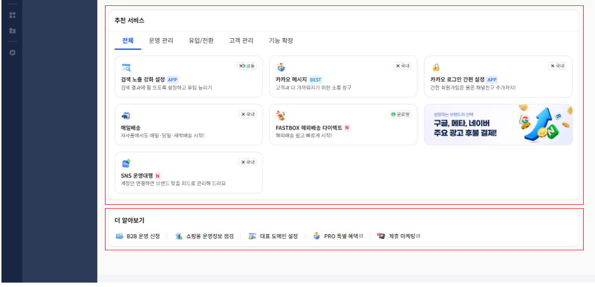This screenshot has width=595, height=287.
Task: Open the 대표 도메인 설정 link
Action: pos(273,236)
